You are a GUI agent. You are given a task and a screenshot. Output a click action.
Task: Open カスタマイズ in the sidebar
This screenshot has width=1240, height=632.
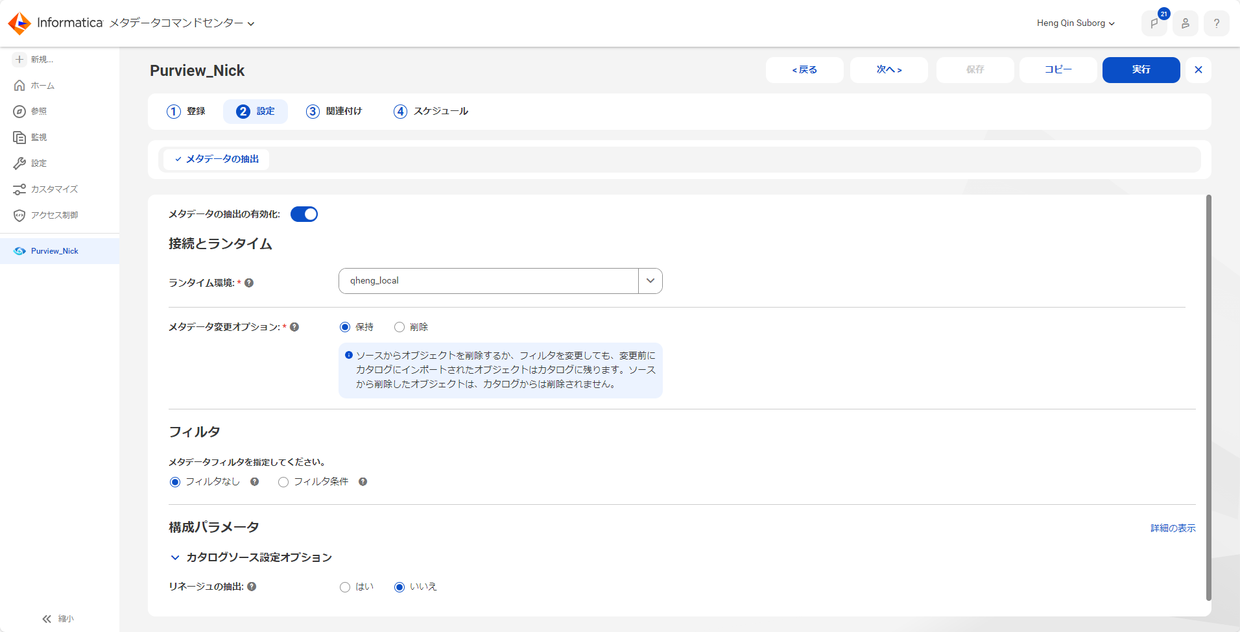point(54,189)
